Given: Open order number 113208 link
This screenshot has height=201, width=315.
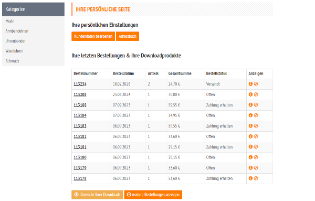Looking at the screenshot, I should click(80, 94).
